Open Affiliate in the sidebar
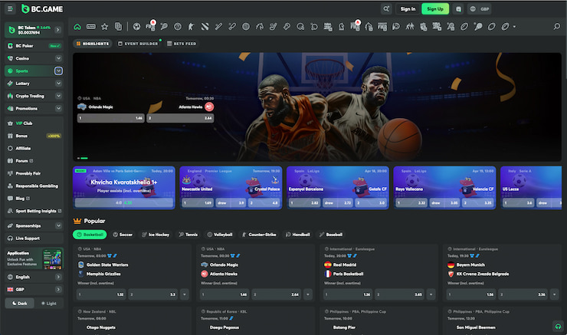Screen dimensions: 567x335 [34, 148]
